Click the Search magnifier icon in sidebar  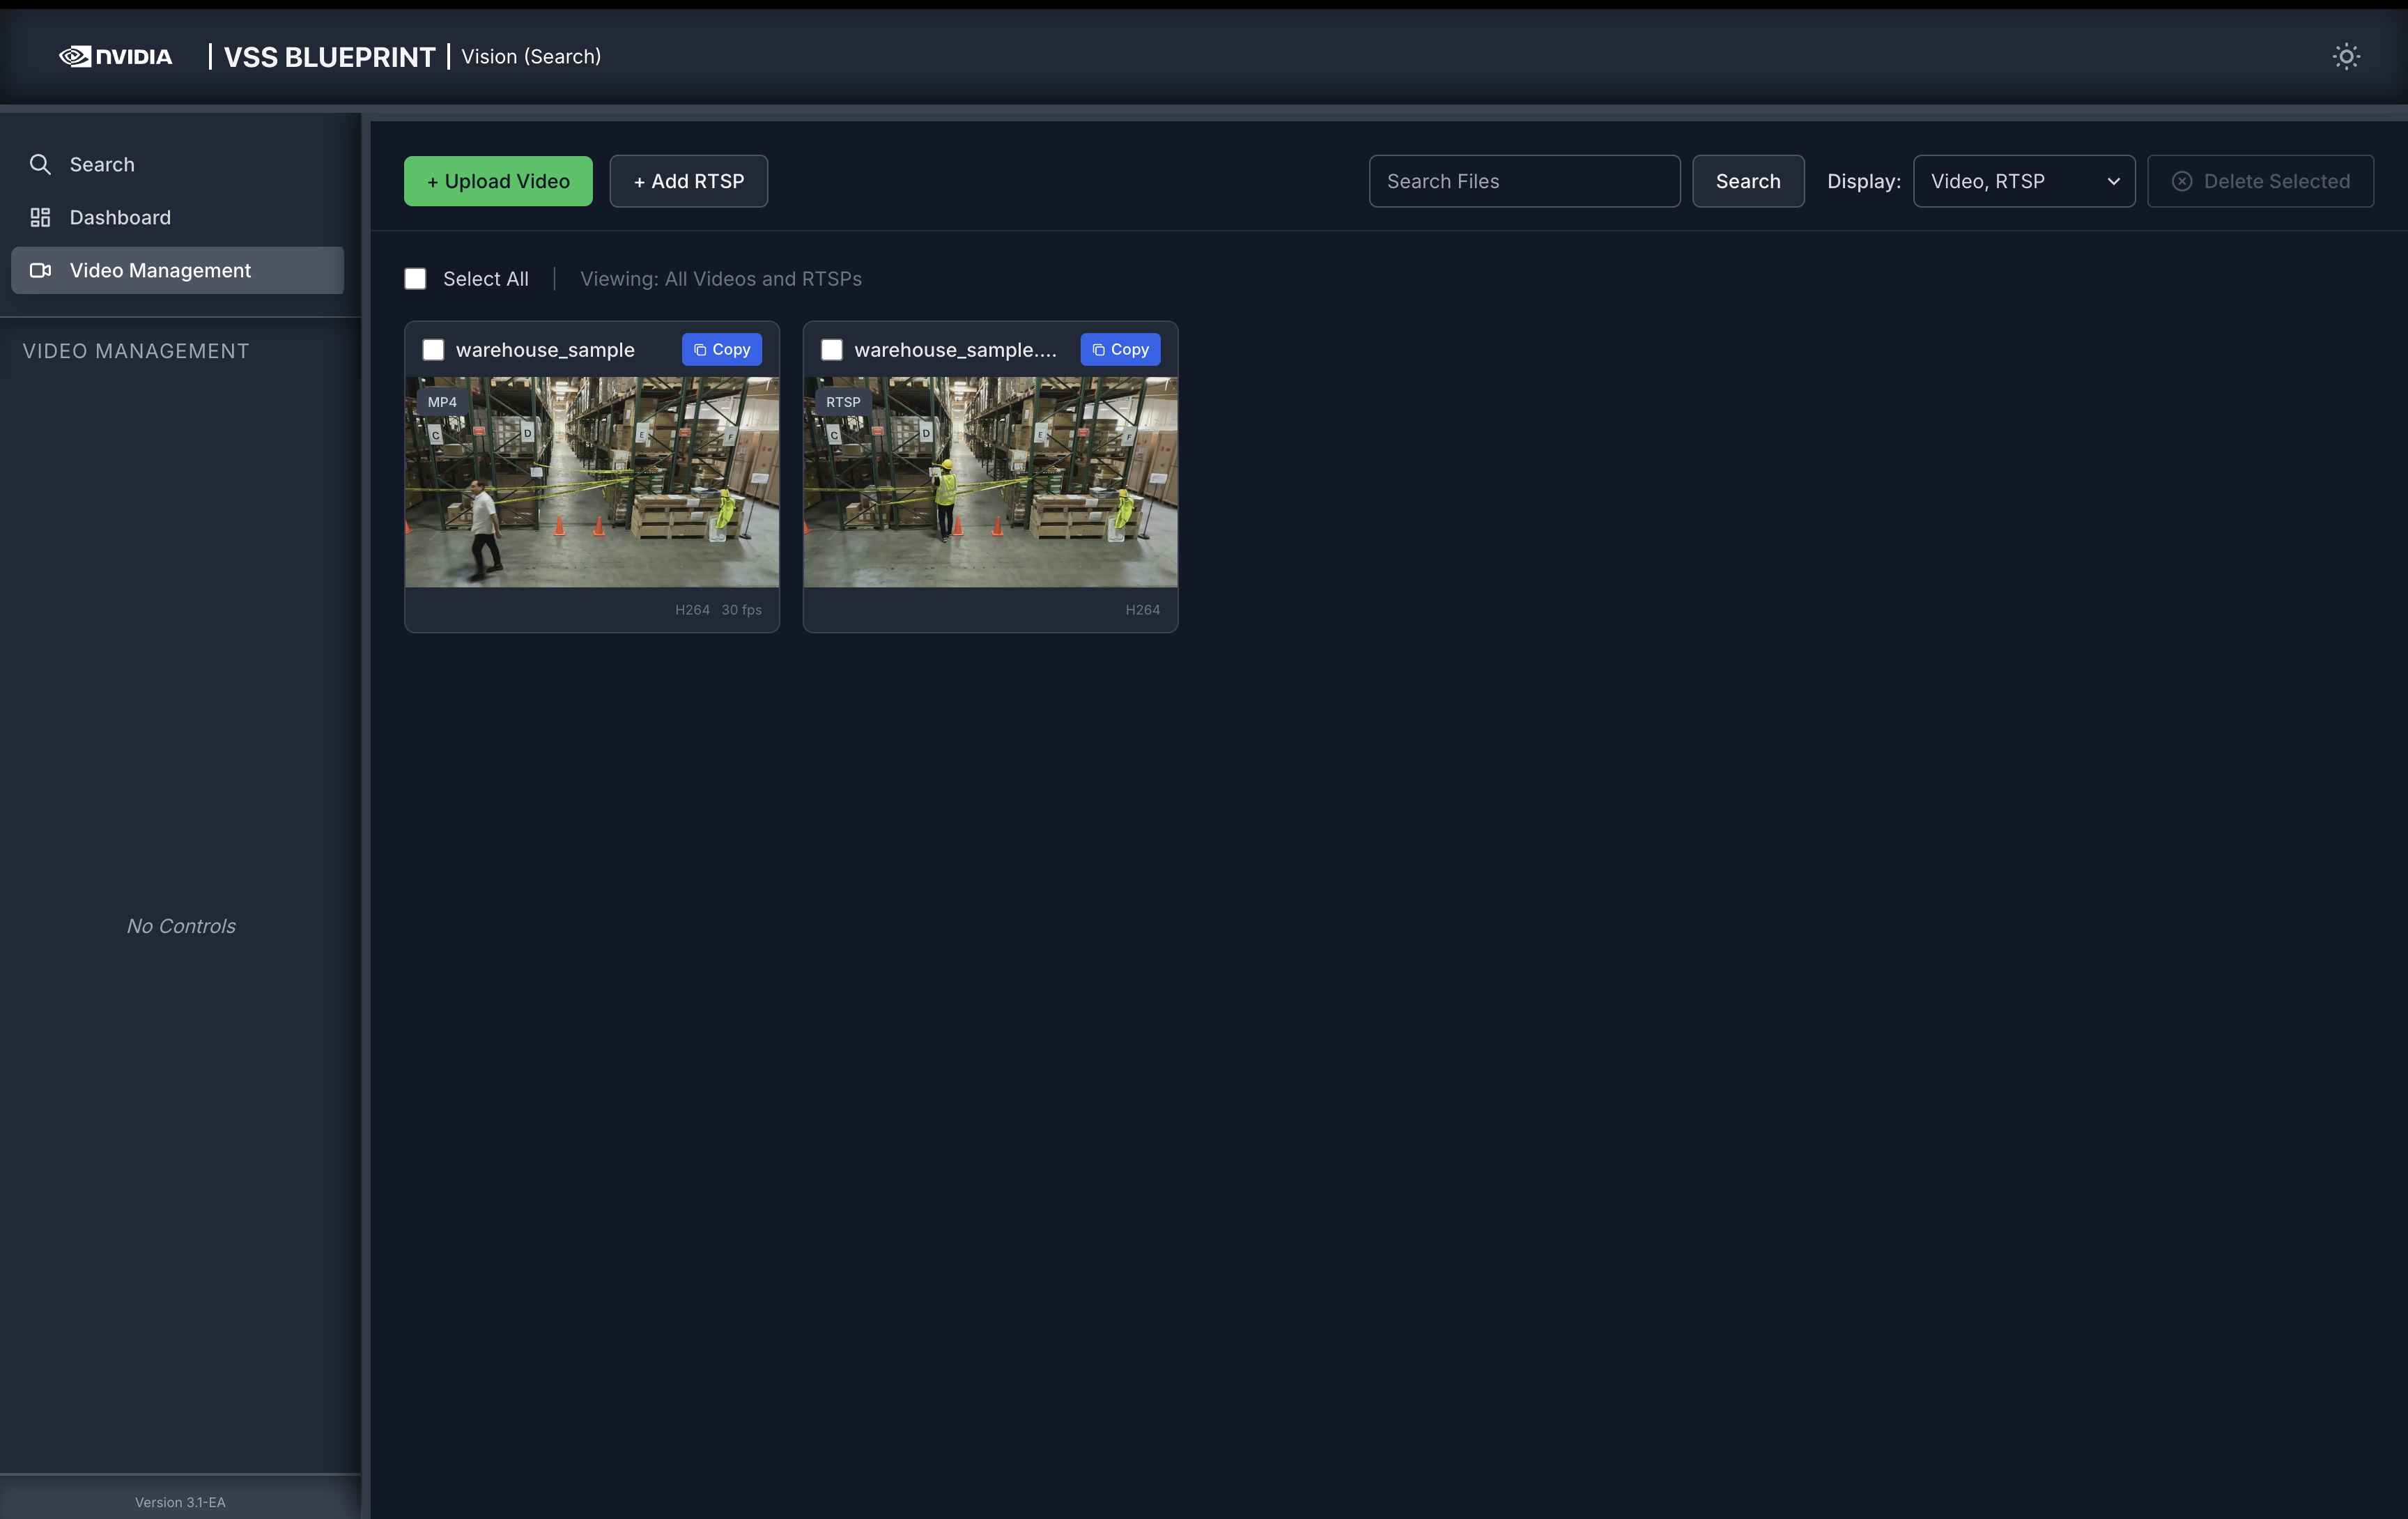pyautogui.click(x=40, y=164)
